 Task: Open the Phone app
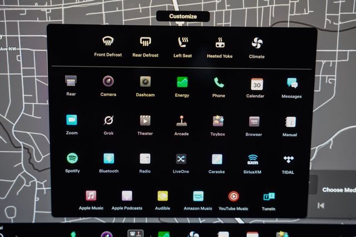(219, 82)
